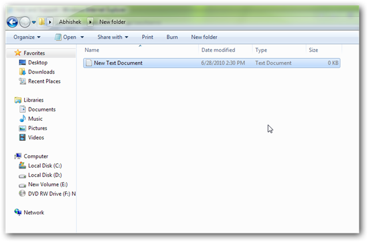
Task: Open the Documents library
Action: tap(42, 109)
